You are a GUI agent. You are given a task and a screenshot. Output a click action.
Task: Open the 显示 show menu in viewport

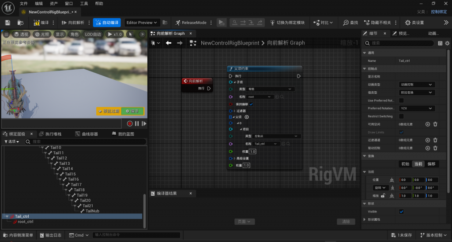60,34
